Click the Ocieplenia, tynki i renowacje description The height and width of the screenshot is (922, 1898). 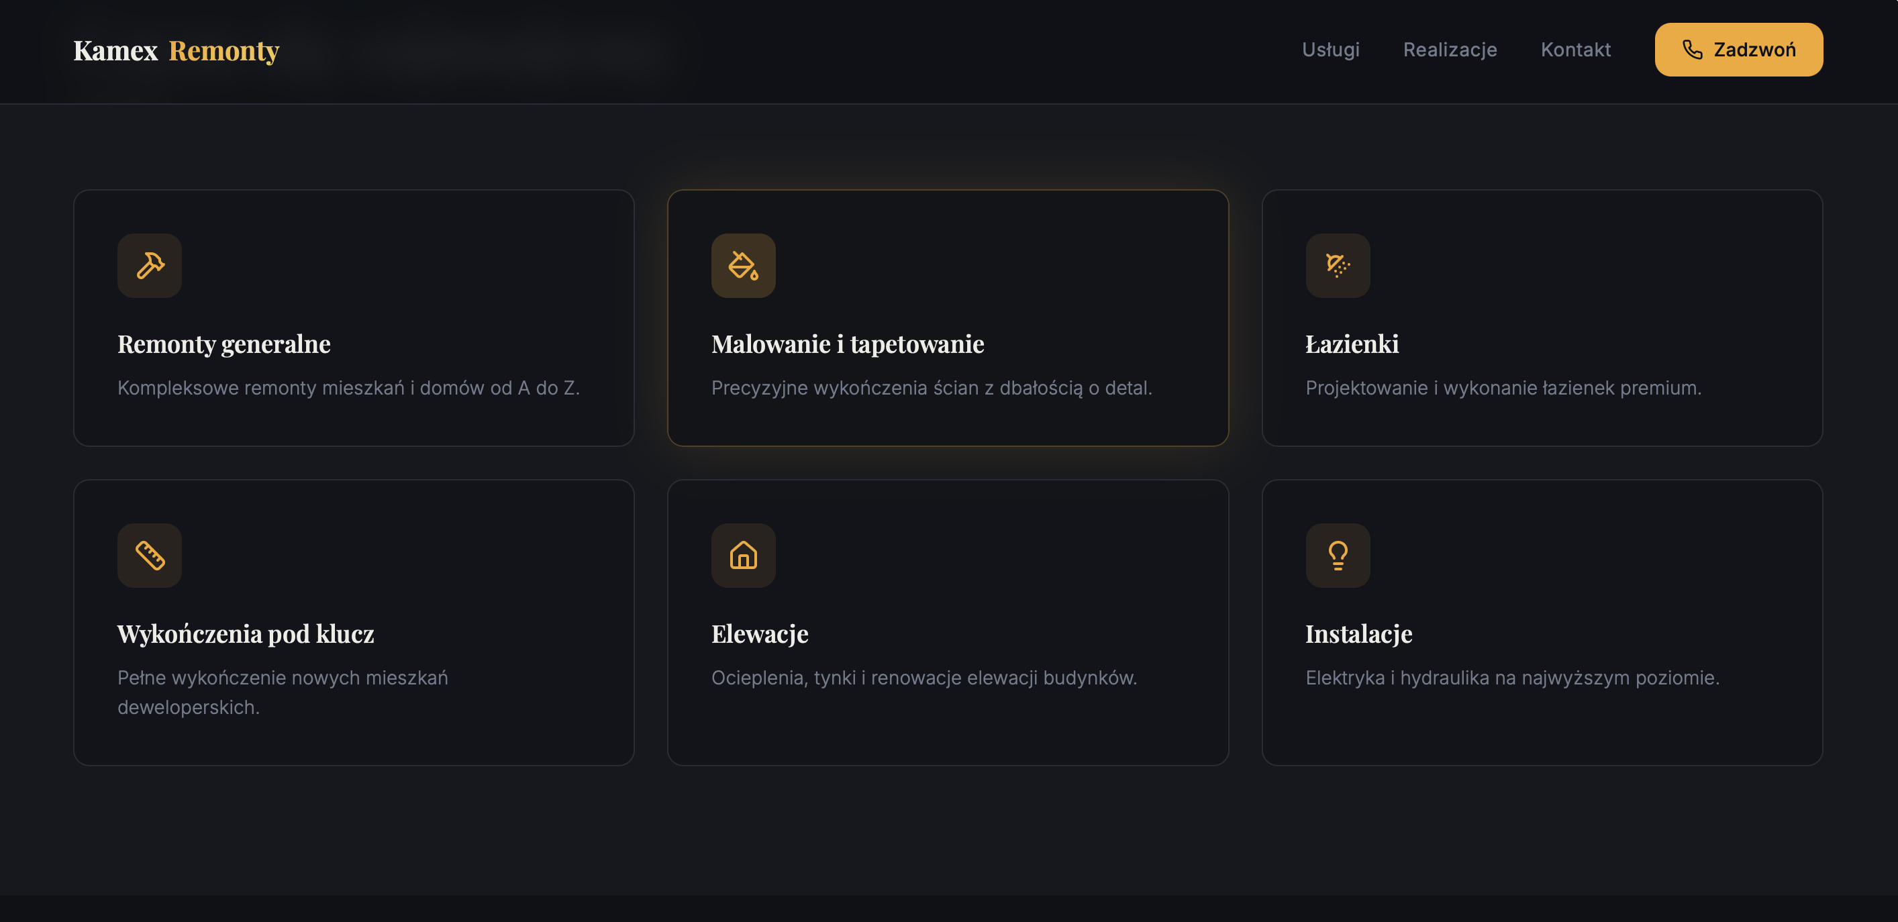point(924,678)
